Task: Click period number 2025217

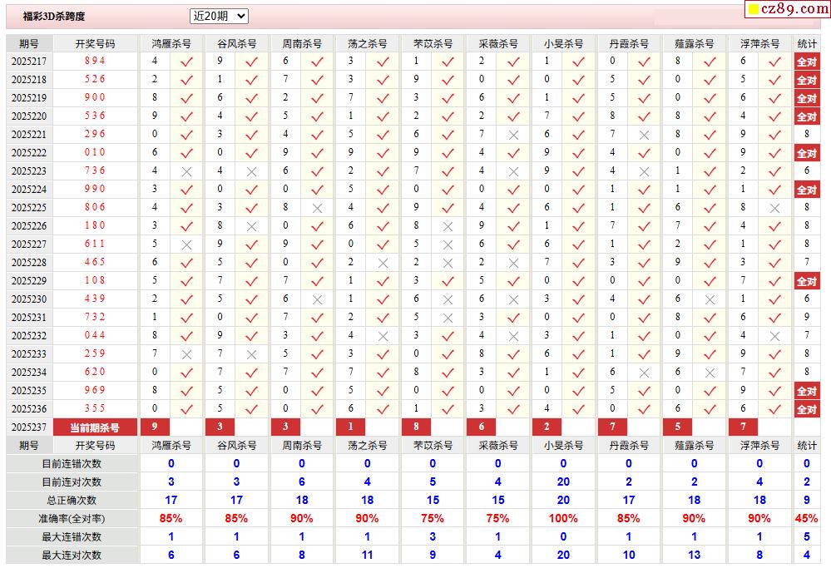Action: (29, 62)
